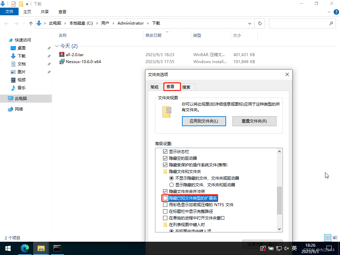Switch to the 查看 ribbon tab in Explorer
Viewport: 340px width, 255px height.
62,12
